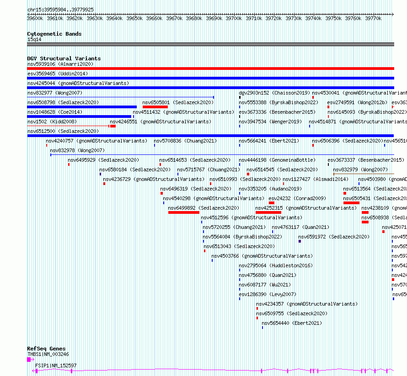Viewport: 407px width, 376px height.
Task: Select nsv6514545 (Sedlazeck2020) label
Action: tap(282, 169)
